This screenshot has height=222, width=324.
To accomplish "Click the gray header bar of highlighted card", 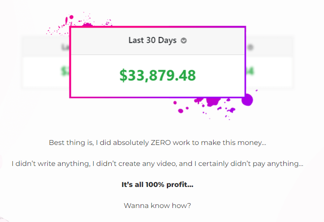I will point(158,41).
